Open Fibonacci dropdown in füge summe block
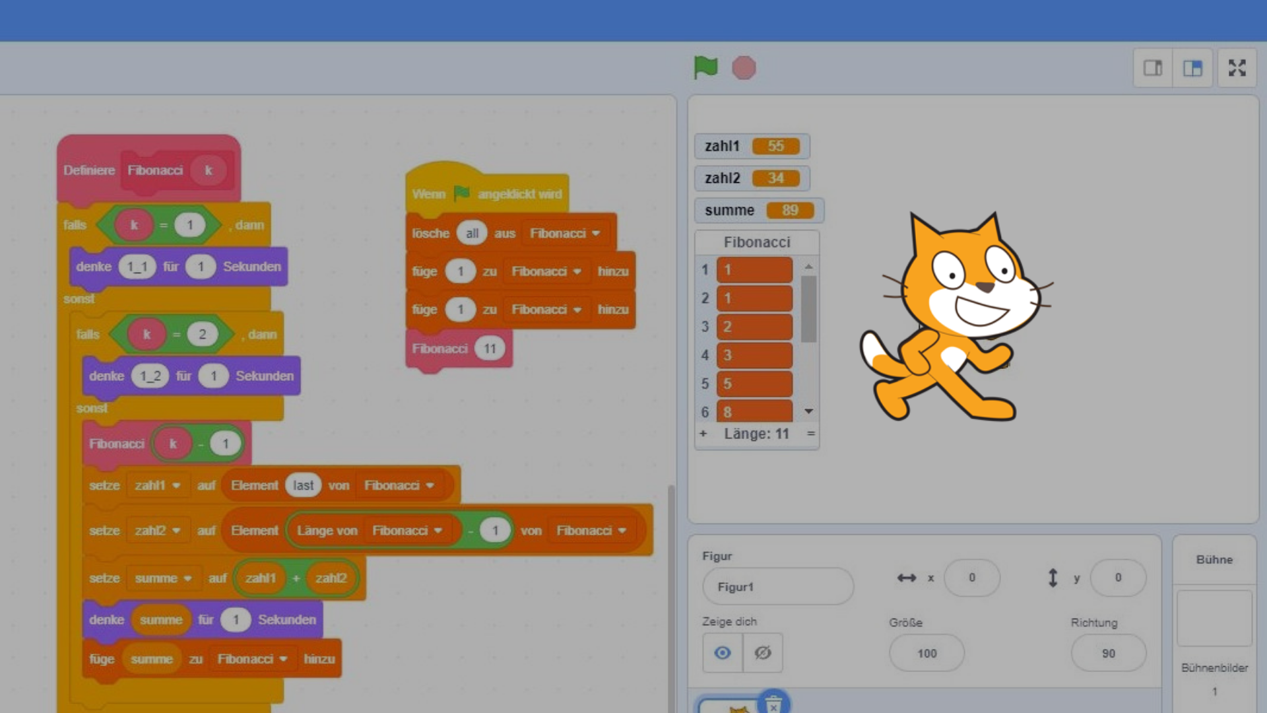The height and width of the screenshot is (713, 1267). (253, 659)
